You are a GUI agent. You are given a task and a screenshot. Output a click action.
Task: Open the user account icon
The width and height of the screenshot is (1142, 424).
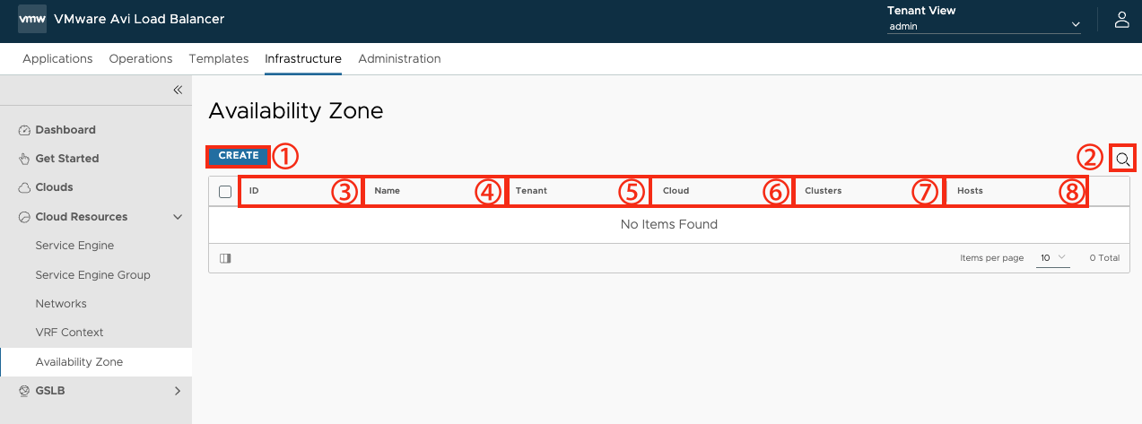(x=1121, y=20)
